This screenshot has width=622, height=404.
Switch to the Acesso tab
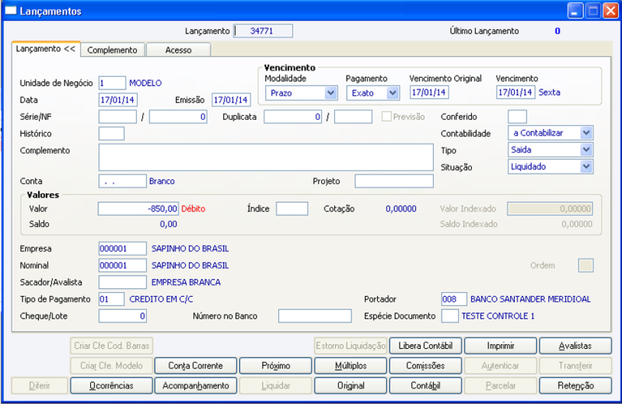[178, 50]
